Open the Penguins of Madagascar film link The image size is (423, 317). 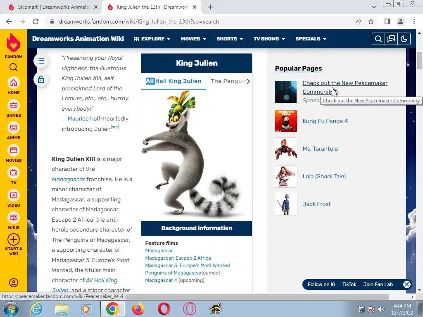coord(173,273)
